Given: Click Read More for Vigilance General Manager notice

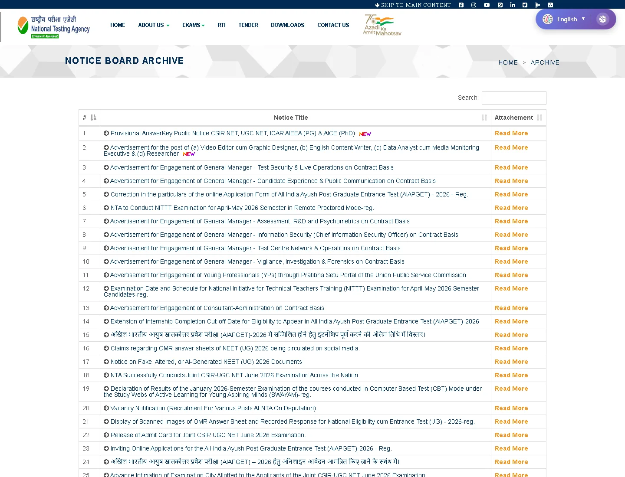Looking at the screenshot, I should coord(511,262).
